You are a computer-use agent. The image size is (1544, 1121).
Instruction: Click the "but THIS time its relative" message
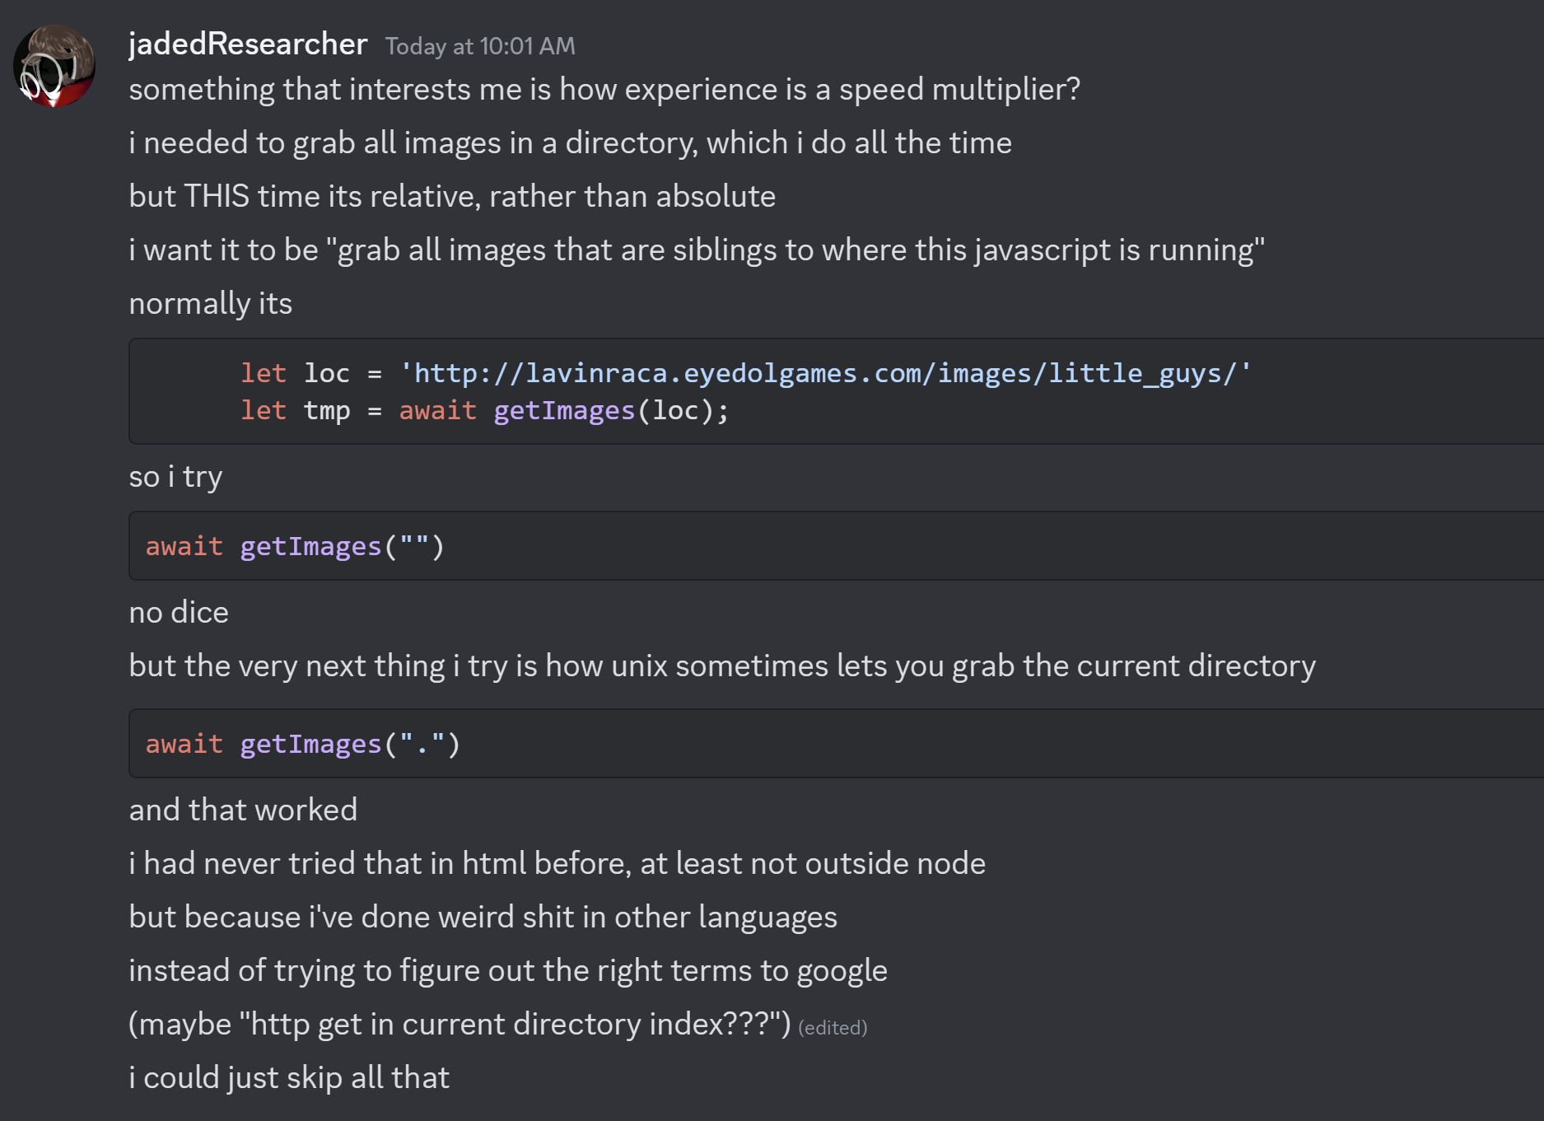(x=452, y=196)
